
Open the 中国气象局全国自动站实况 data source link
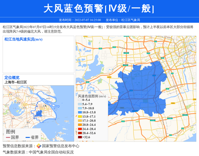tap(51, 152)
